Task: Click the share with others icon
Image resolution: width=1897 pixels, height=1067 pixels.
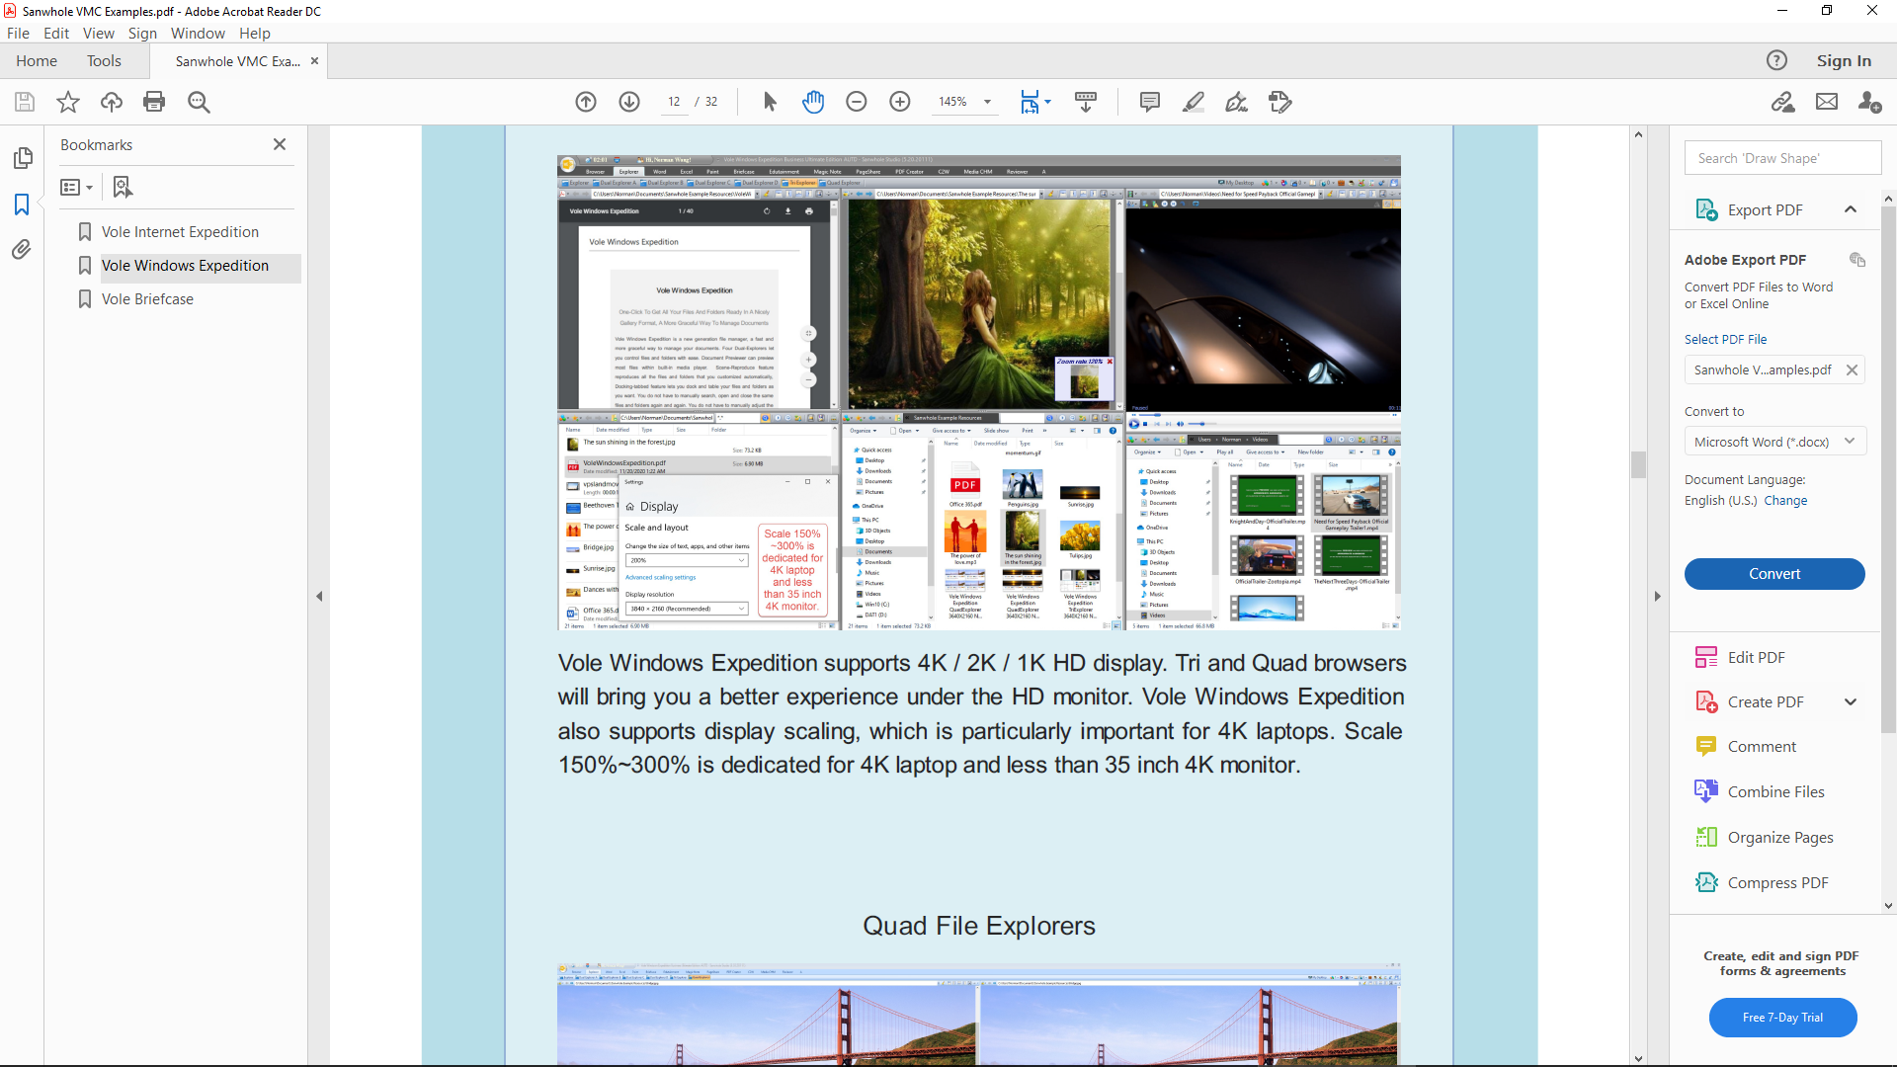Action: 1869,102
